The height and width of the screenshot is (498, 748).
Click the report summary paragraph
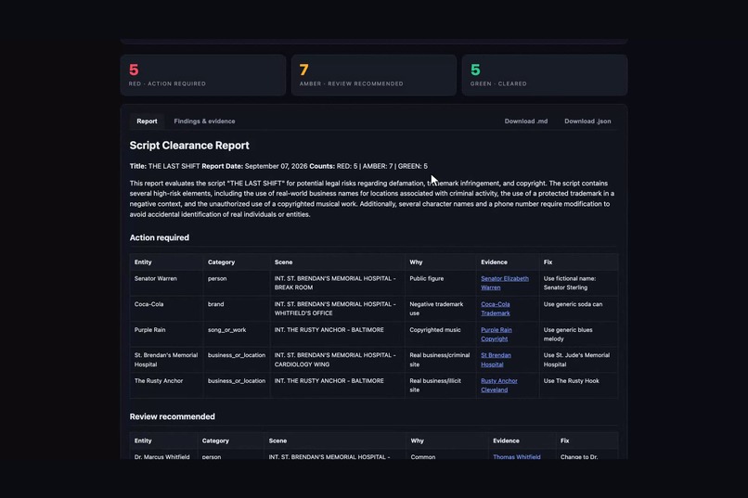point(372,198)
